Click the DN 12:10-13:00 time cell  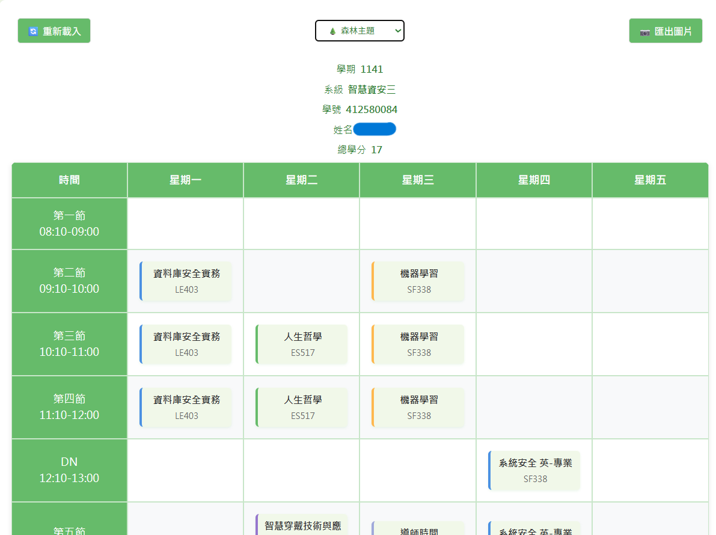coord(69,470)
